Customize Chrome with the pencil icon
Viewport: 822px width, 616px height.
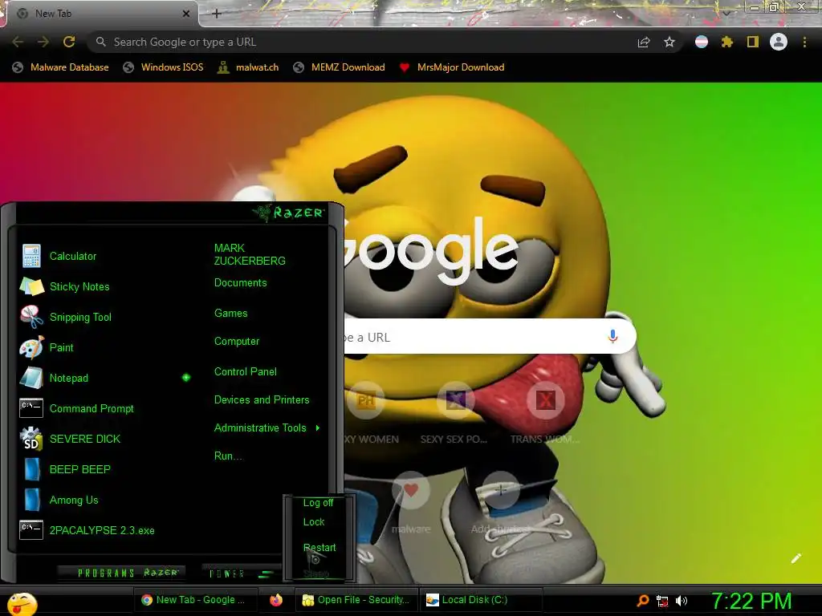coord(796,558)
